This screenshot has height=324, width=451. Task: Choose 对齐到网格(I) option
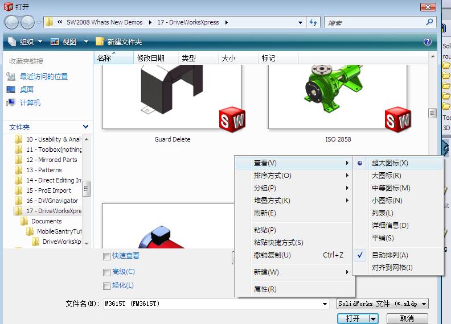[398, 268]
